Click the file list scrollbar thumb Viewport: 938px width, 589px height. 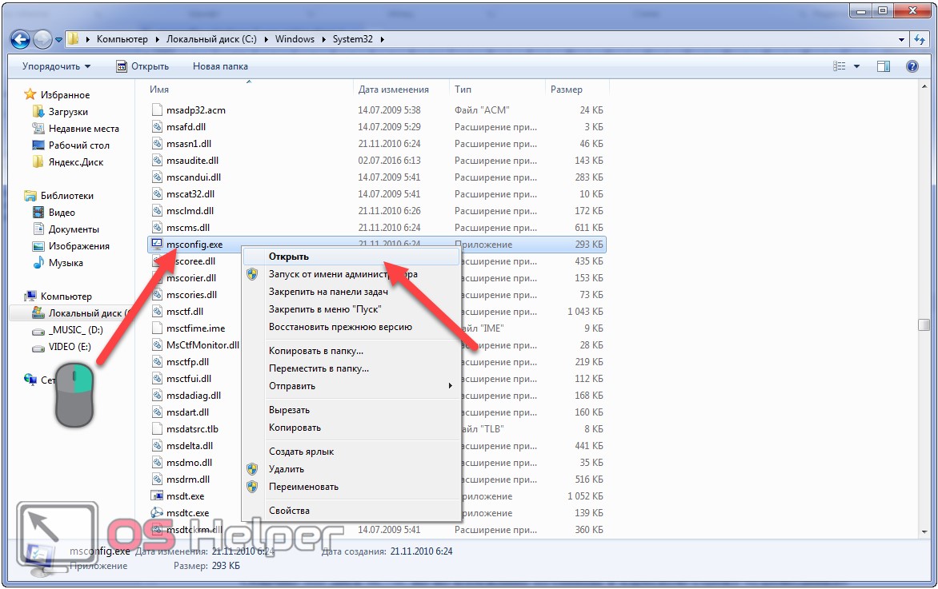[924, 324]
